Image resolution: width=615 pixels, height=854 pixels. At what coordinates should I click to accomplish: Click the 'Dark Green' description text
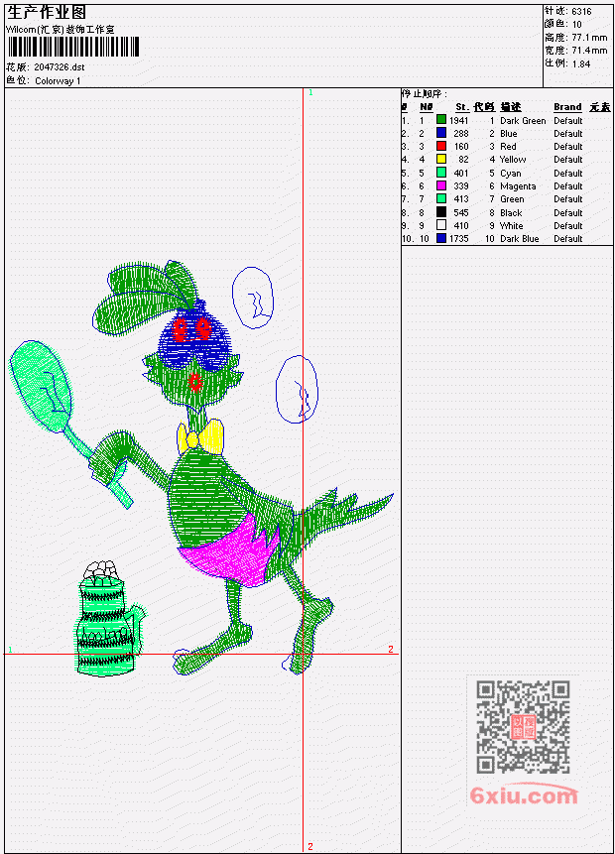point(523,120)
